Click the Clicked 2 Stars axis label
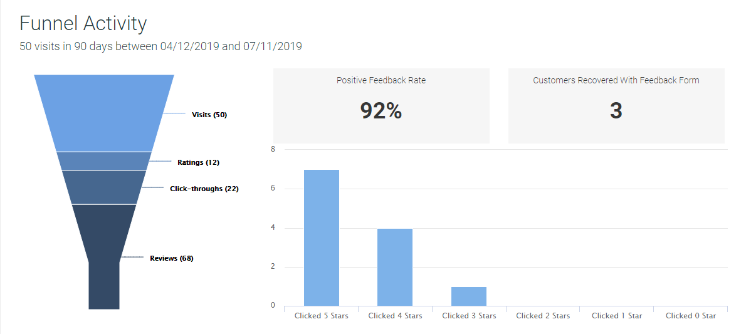This screenshot has height=334, width=746. click(543, 315)
